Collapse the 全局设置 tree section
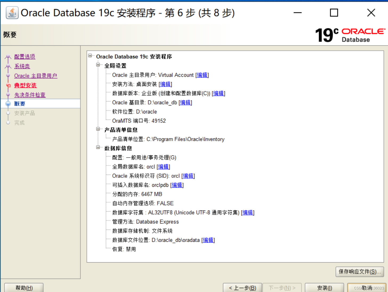 [x=98, y=64]
